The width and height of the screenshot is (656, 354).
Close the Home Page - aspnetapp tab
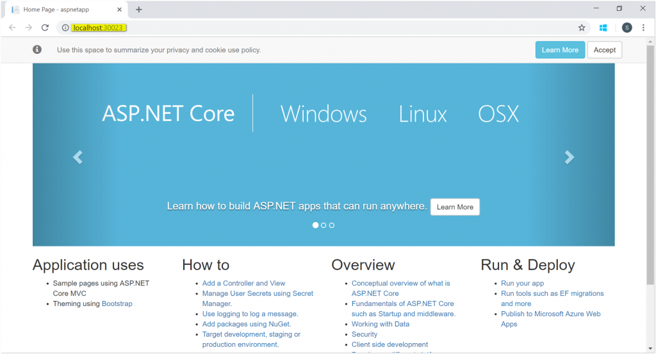(x=119, y=9)
